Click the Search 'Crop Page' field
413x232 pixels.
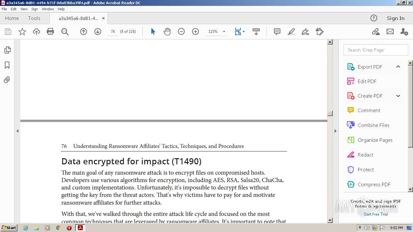pyautogui.click(x=376, y=50)
